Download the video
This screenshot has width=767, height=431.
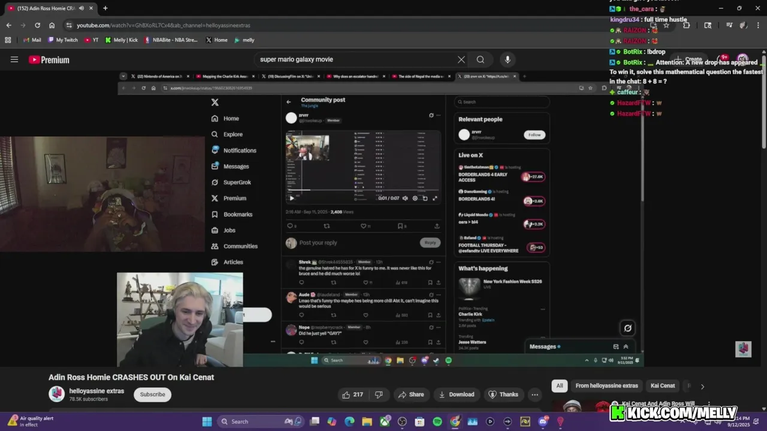pos(457,394)
